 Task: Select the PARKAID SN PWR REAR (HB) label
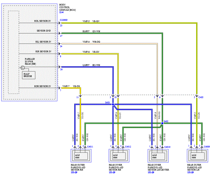[30, 61]
